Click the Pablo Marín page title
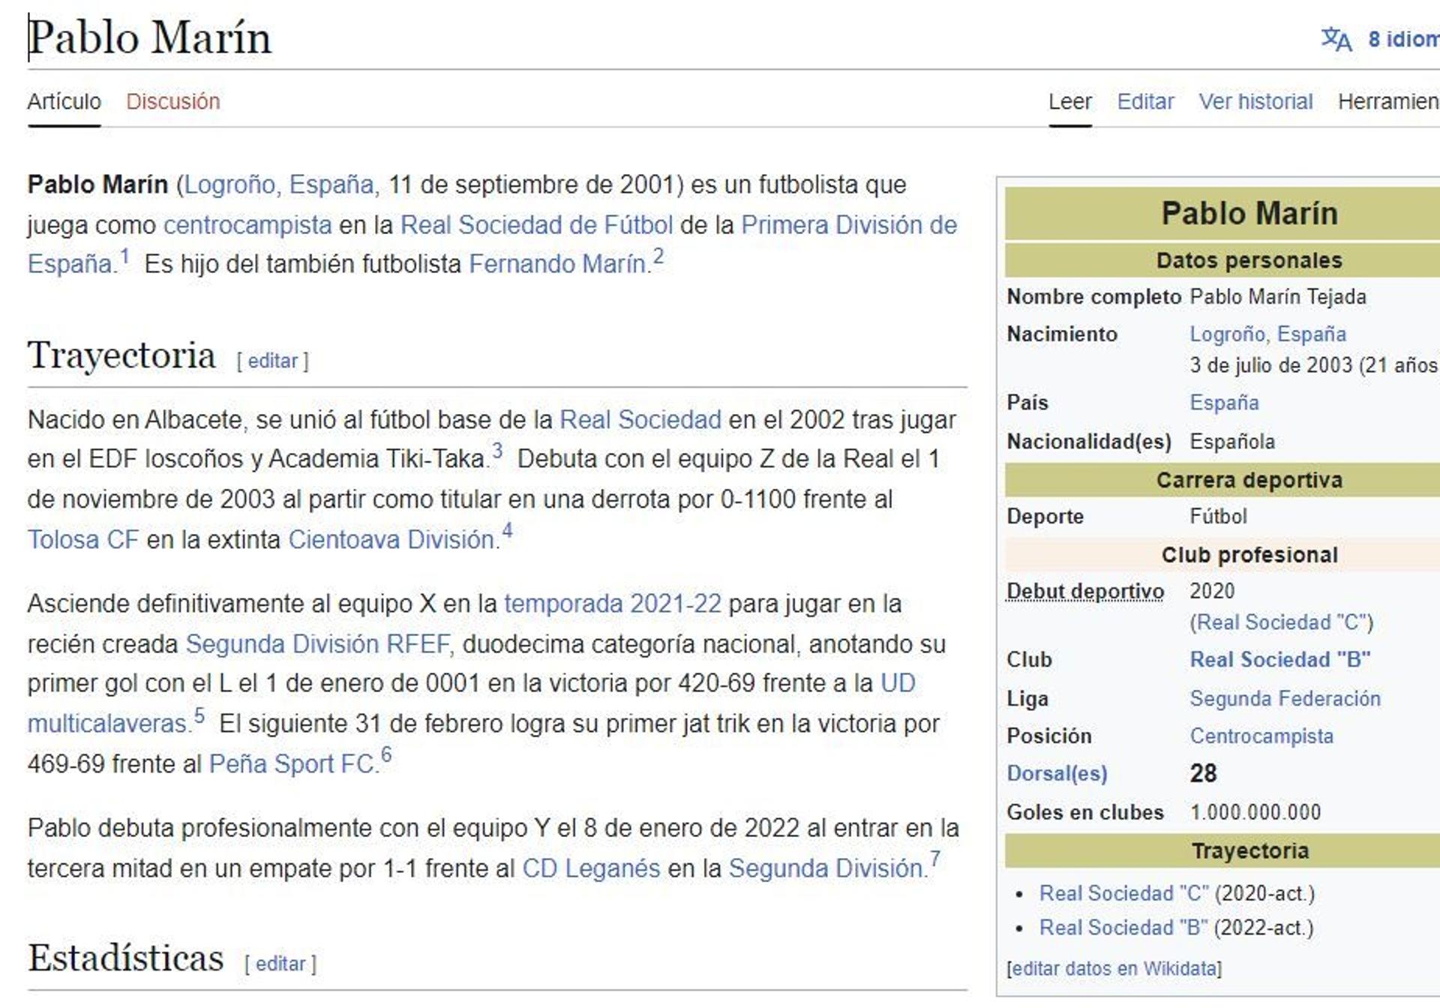Viewport: 1440px width, 1008px height. point(149,38)
